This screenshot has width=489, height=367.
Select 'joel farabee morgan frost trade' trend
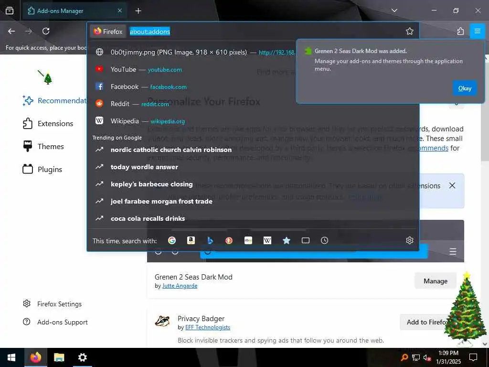(x=253, y=201)
